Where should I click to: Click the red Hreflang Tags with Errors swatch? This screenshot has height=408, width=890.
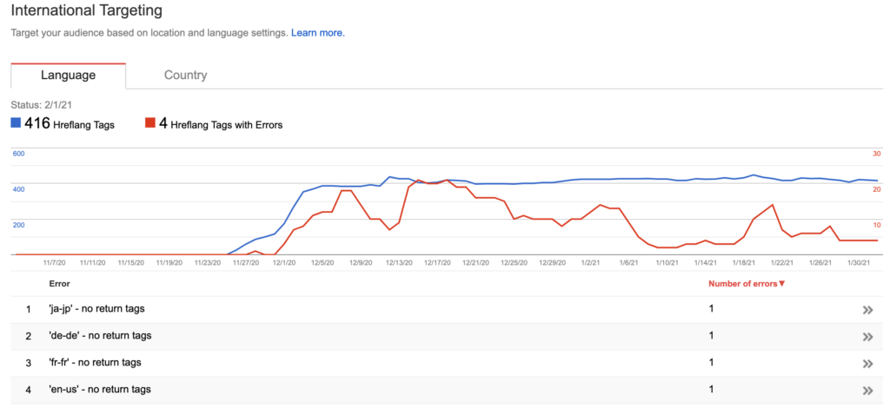click(x=150, y=124)
